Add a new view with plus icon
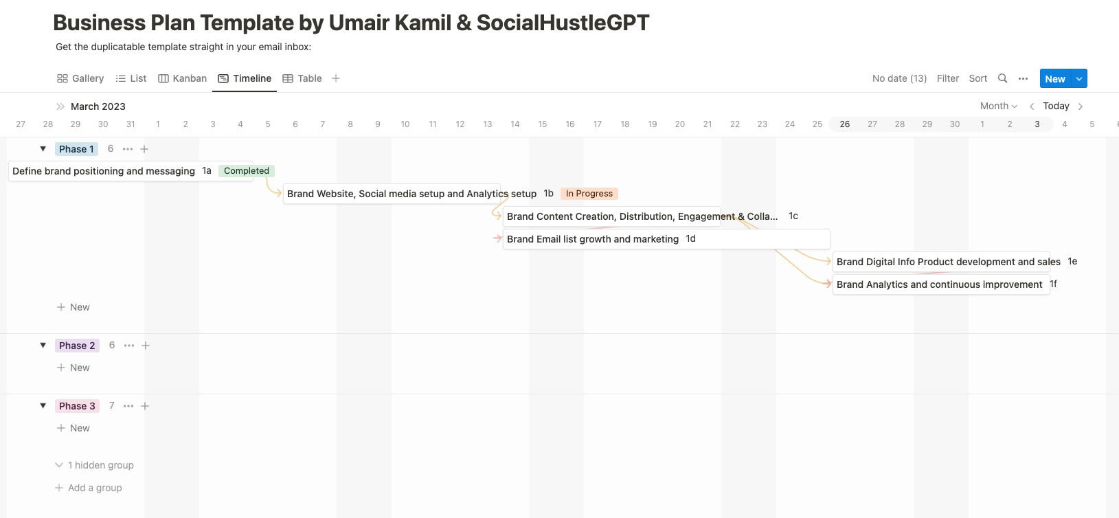Screen dimensions: 1119x518 pos(336,78)
